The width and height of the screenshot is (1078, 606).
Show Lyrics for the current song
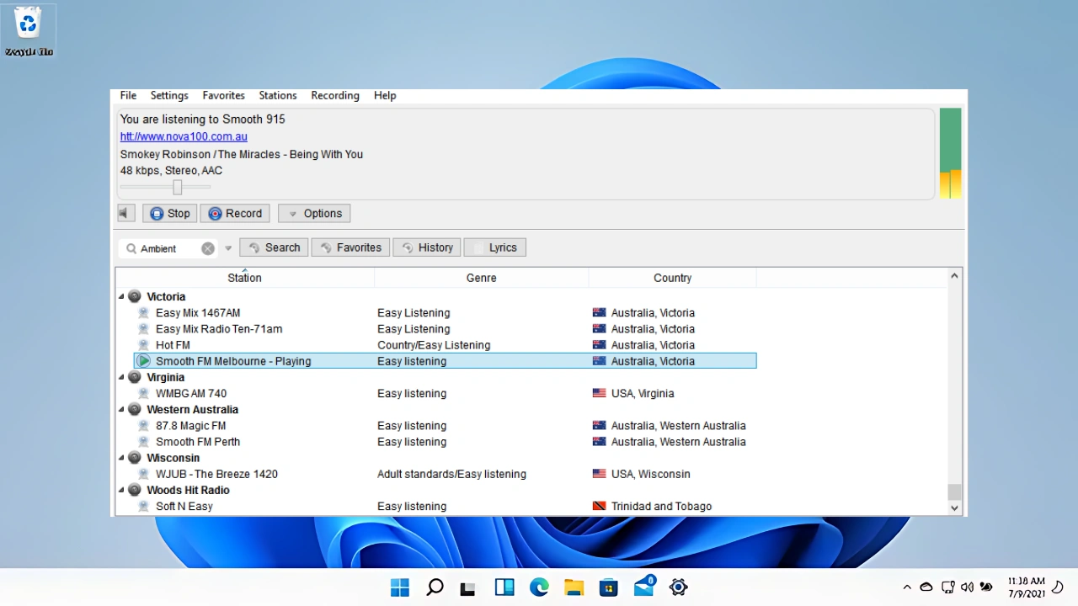pyautogui.click(x=494, y=247)
